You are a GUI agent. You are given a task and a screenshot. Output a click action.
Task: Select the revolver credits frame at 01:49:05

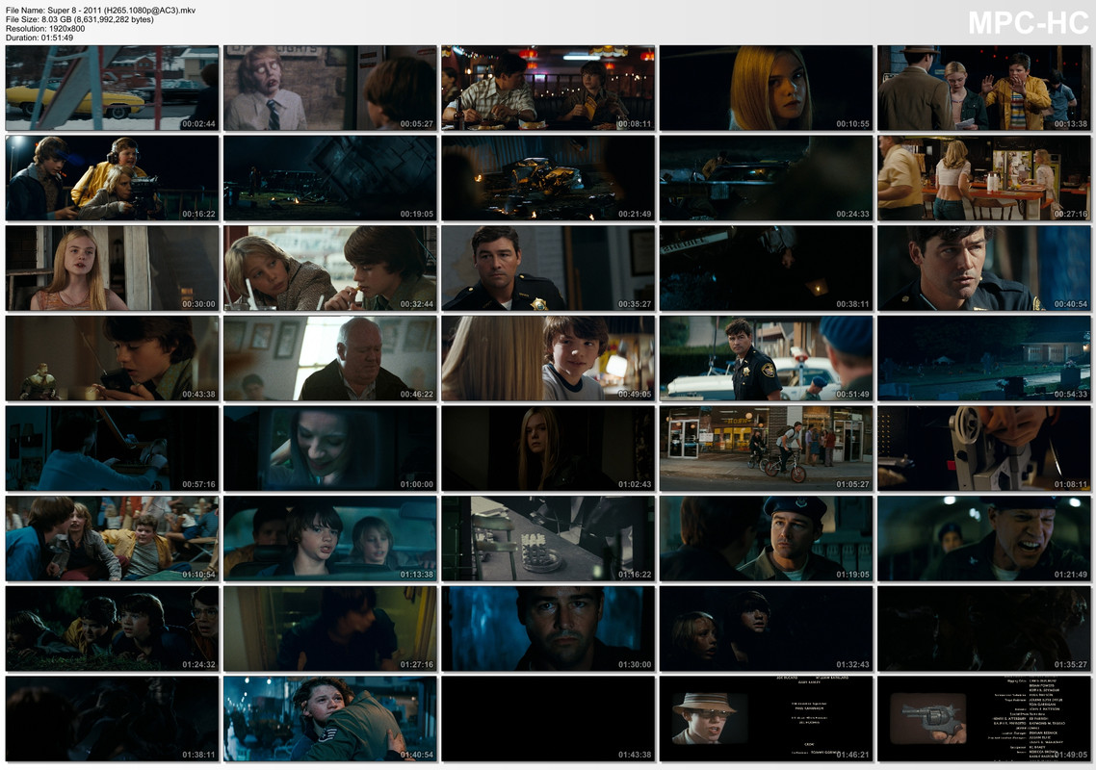(x=984, y=719)
